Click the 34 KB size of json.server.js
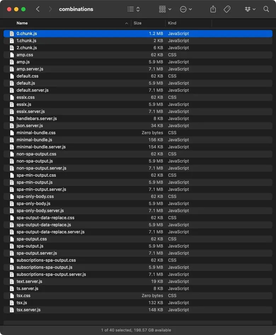Viewport: 276px width, 335px height. pos(157,126)
